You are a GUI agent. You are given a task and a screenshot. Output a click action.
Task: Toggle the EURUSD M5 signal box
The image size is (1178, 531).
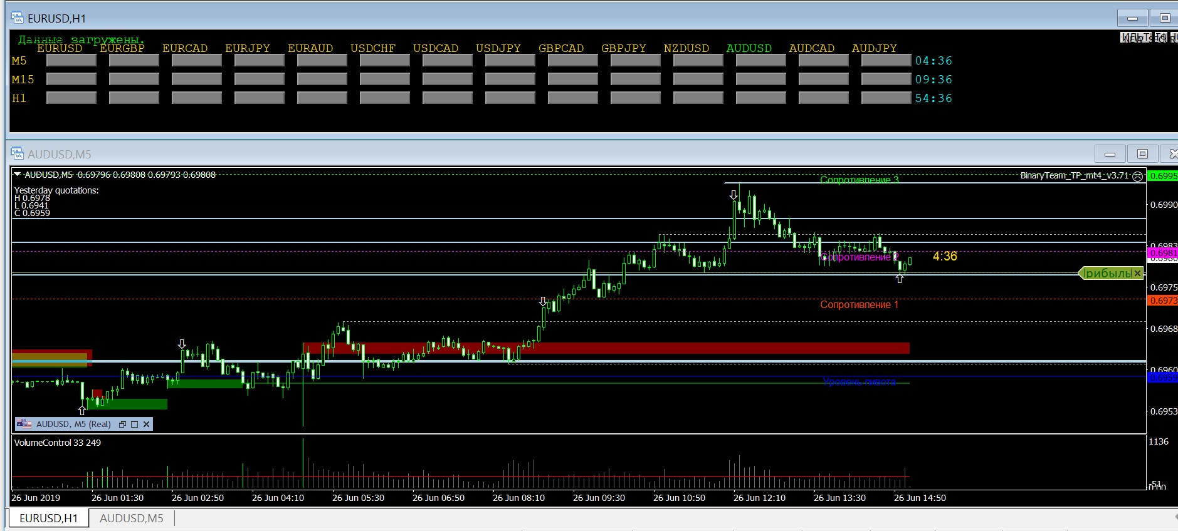[x=71, y=61]
